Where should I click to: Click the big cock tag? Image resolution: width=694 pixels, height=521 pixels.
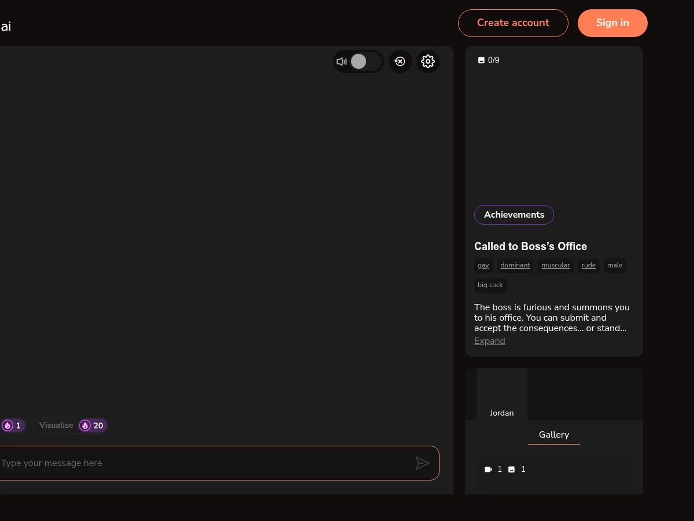tap(490, 285)
